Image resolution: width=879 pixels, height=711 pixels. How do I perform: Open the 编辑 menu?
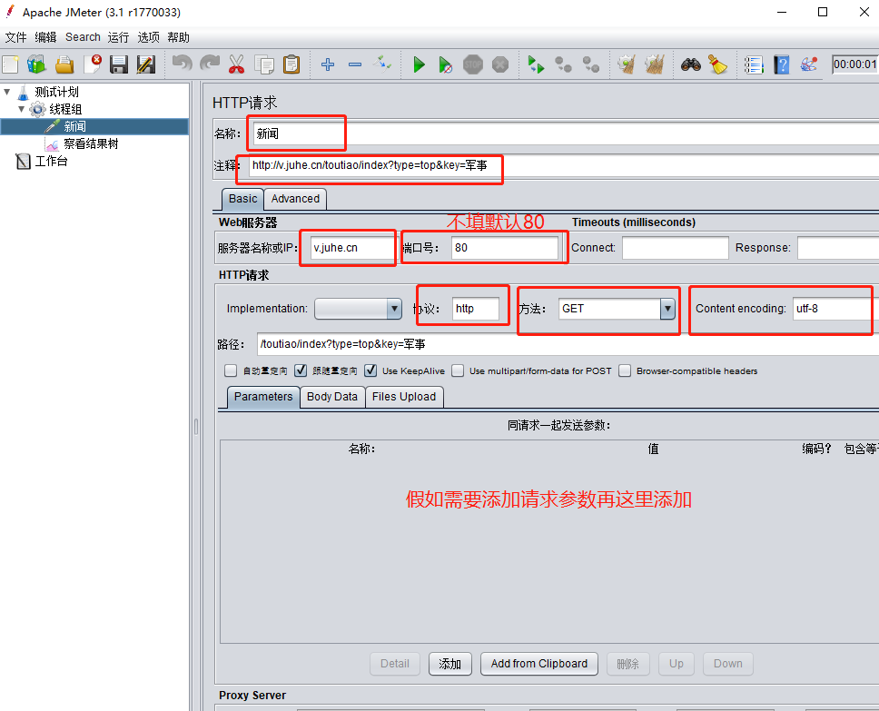pos(45,37)
